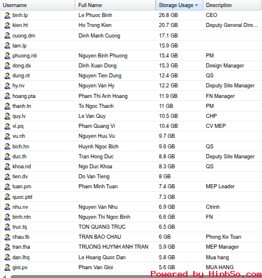262x278 pixels.
Task: Click the 12.2 GB storage value
Action: [x=169, y=86]
